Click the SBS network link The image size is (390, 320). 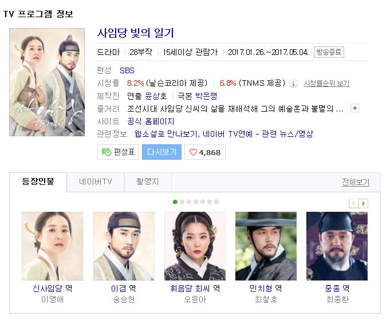pyautogui.click(x=127, y=70)
